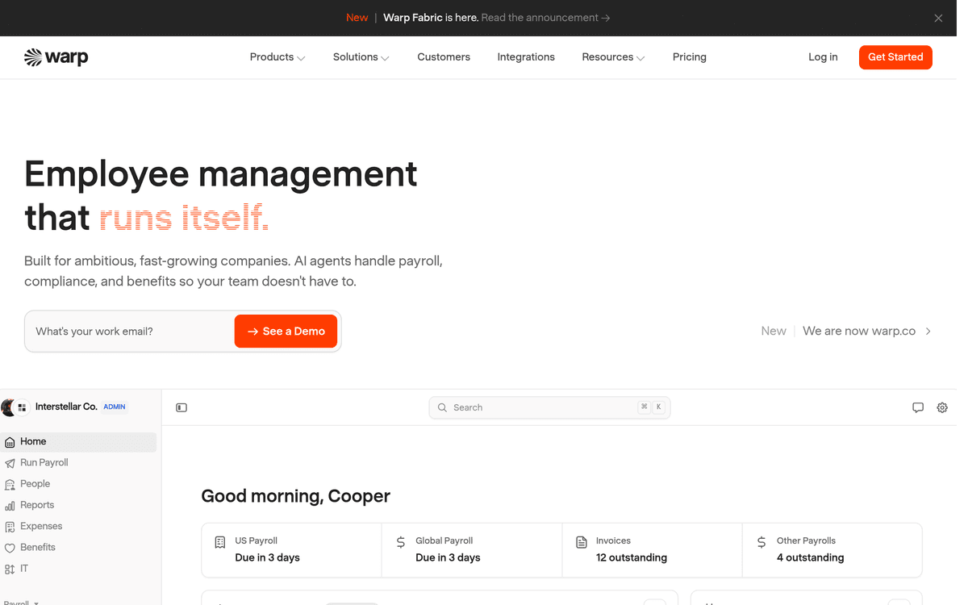This screenshot has width=968, height=605.
Task: Click the Reports bar chart icon
Action: (x=10, y=506)
